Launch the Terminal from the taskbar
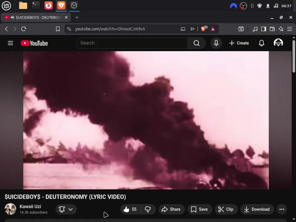Viewport: 296px width, 222px height. pyautogui.click(x=36, y=6)
